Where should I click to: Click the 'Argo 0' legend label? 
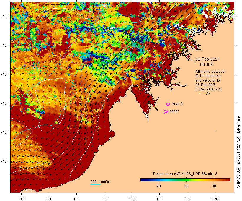click(177, 104)
